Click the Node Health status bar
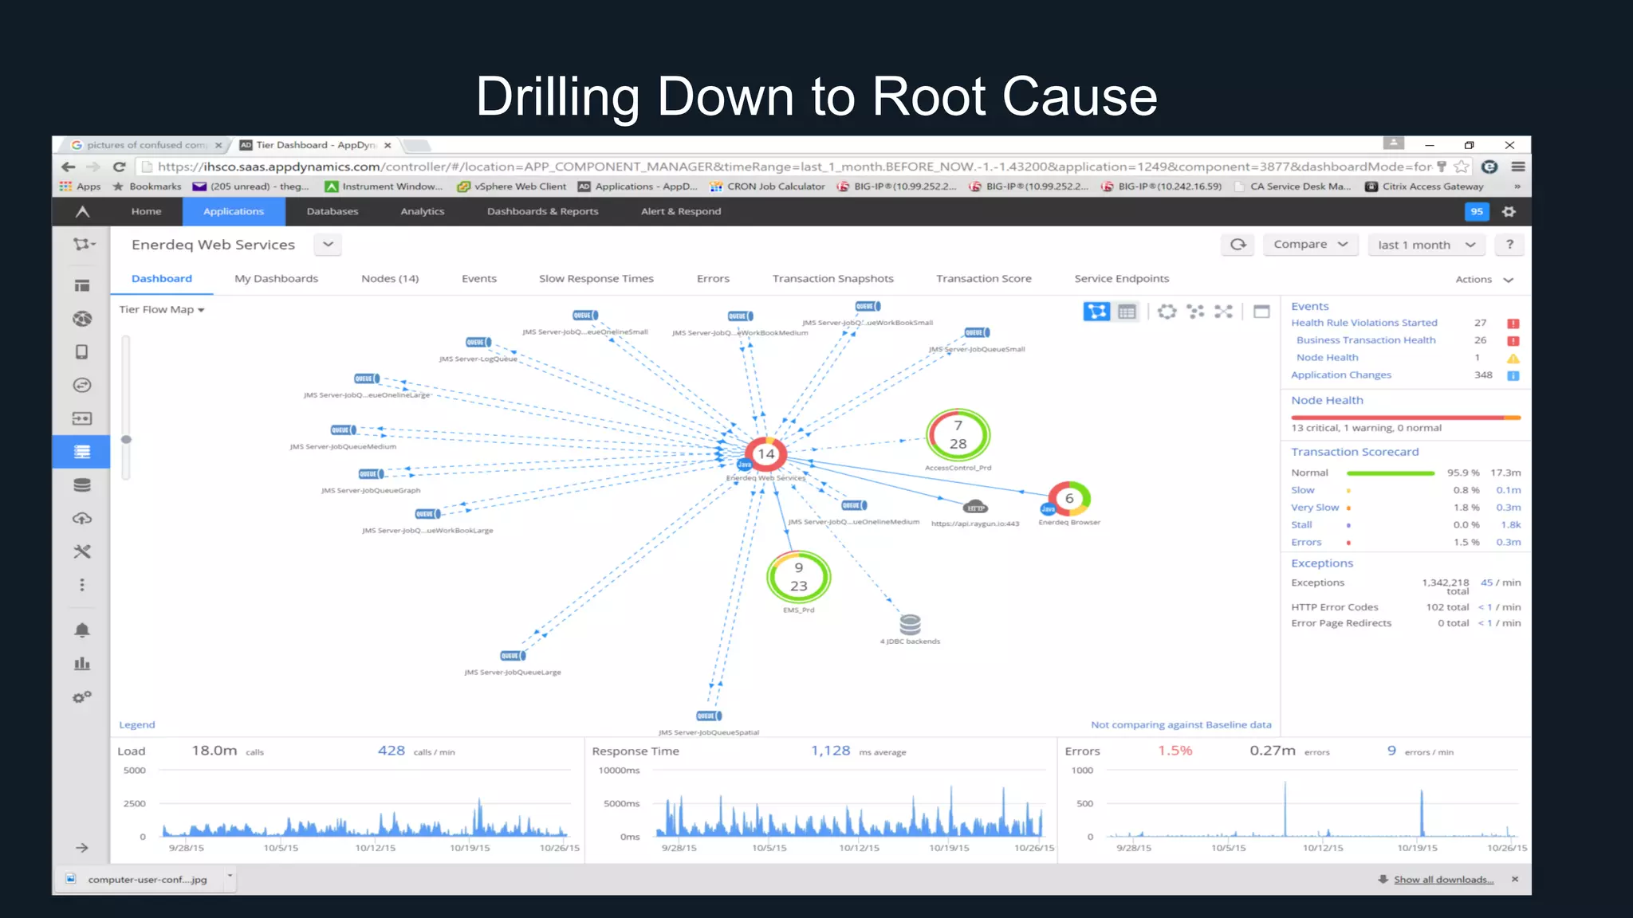 coord(1406,418)
